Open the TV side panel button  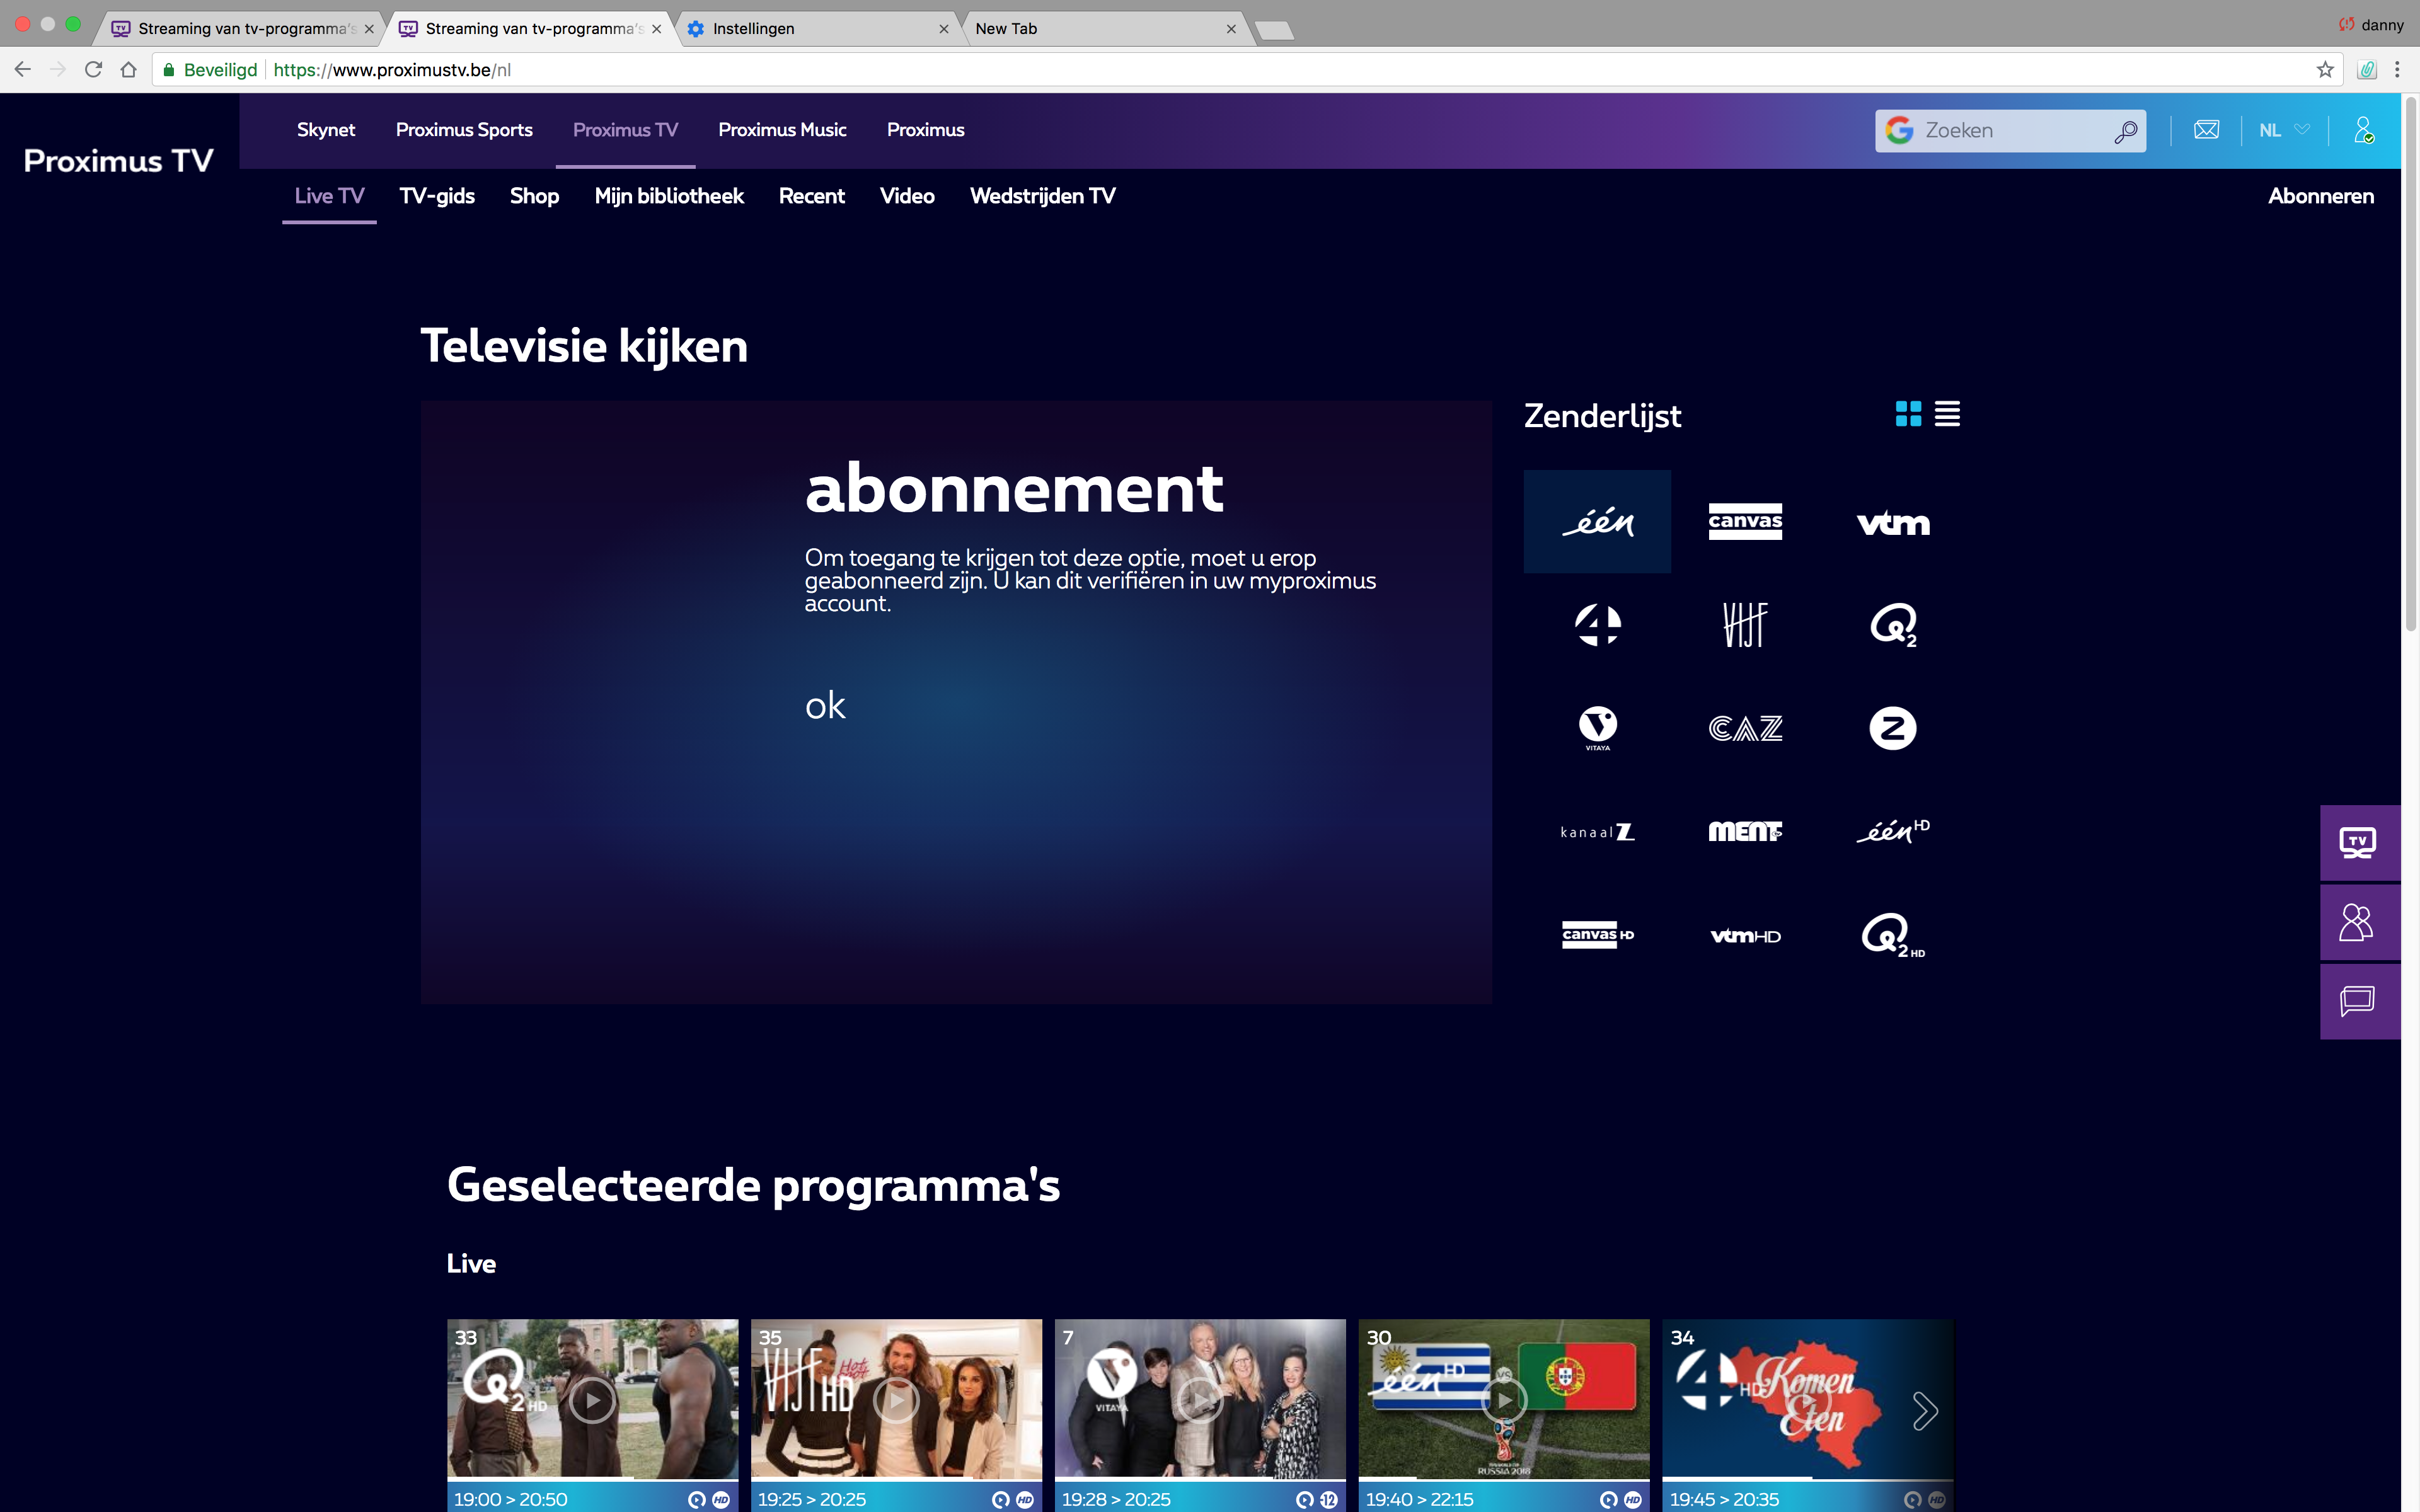tap(2359, 843)
